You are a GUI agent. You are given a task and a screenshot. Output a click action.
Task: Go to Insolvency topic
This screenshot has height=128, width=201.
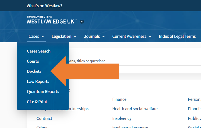[x=122, y=118]
